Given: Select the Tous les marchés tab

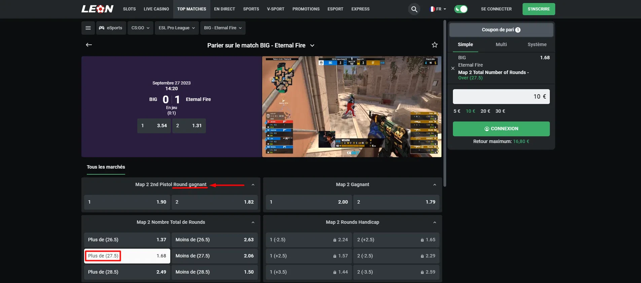Looking at the screenshot, I should click(106, 167).
